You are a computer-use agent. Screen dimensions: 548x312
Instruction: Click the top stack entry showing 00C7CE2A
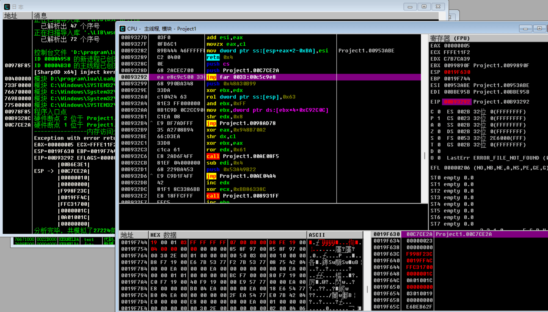419,234
